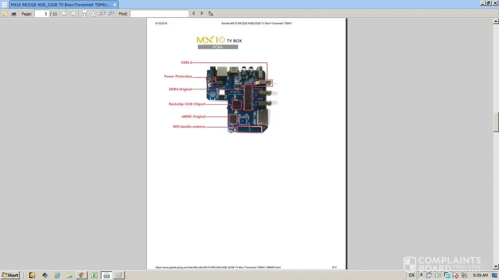Toggle match case search option
This screenshot has height=280, width=499.
[x=211, y=14]
